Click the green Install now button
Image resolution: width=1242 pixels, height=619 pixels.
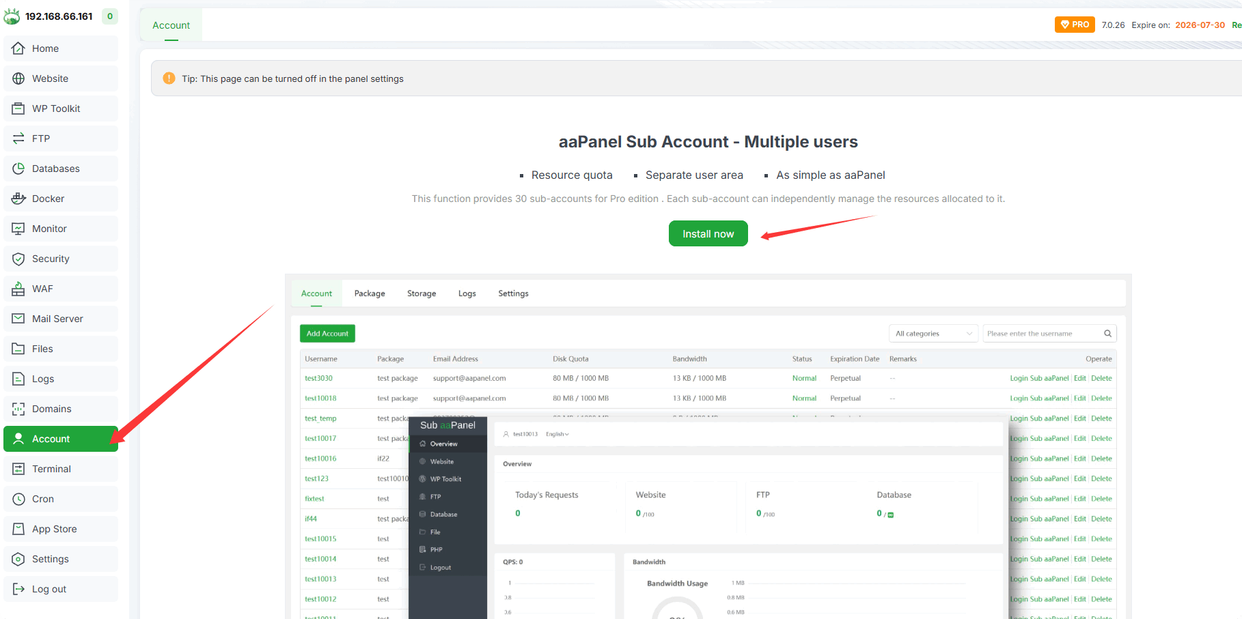pyautogui.click(x=708, y=233)
